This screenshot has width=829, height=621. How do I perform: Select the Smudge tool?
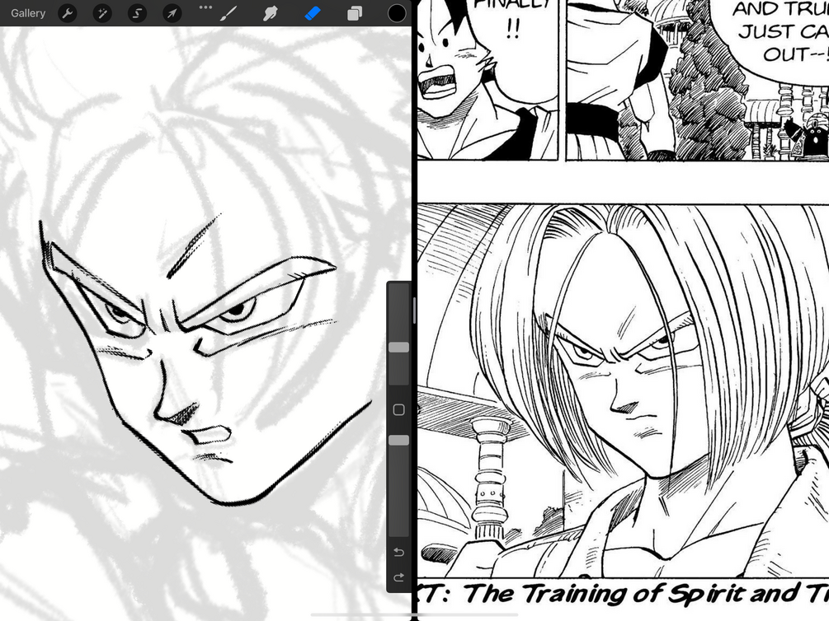271,13
